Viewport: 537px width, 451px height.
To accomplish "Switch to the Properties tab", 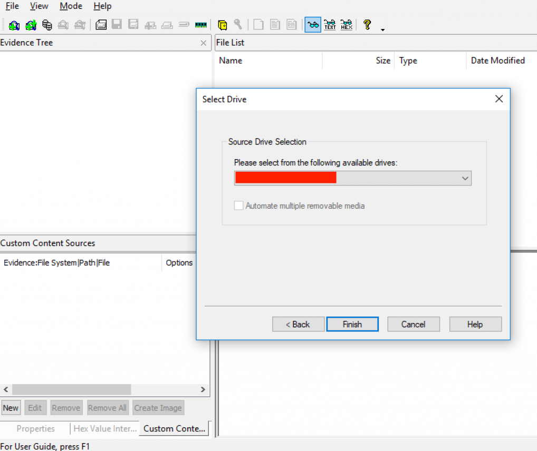I will coord(35,428).
